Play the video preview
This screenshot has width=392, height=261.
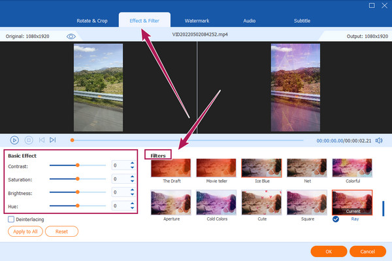coord(14,140)
